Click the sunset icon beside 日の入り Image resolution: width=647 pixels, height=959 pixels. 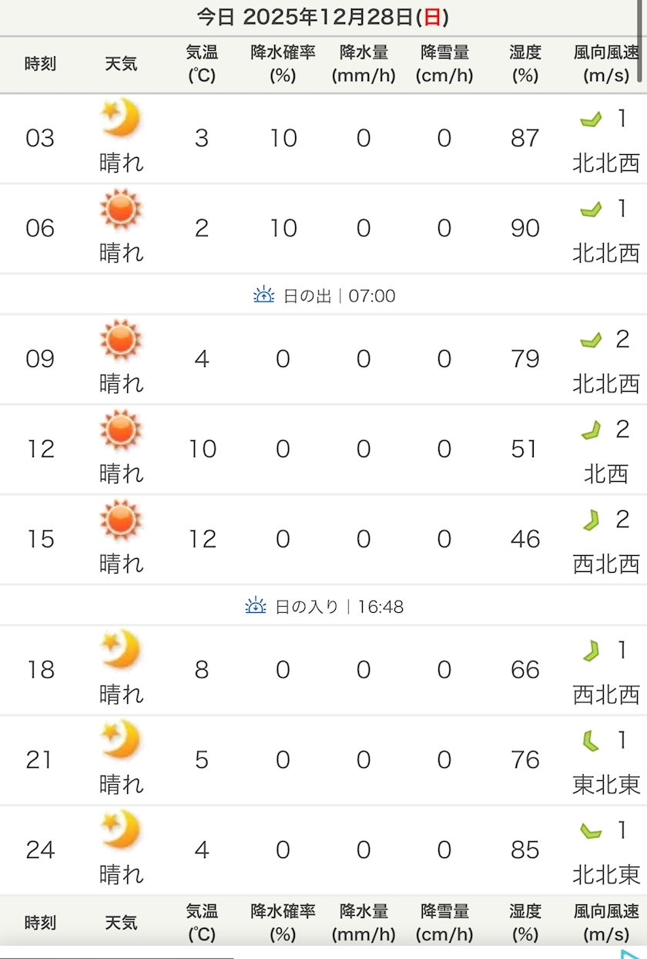(x=256, y=606)
